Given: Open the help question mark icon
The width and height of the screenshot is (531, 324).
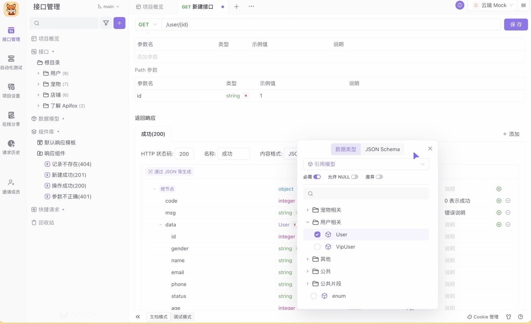Looking at the screenshot, I should tap(521, 317).
